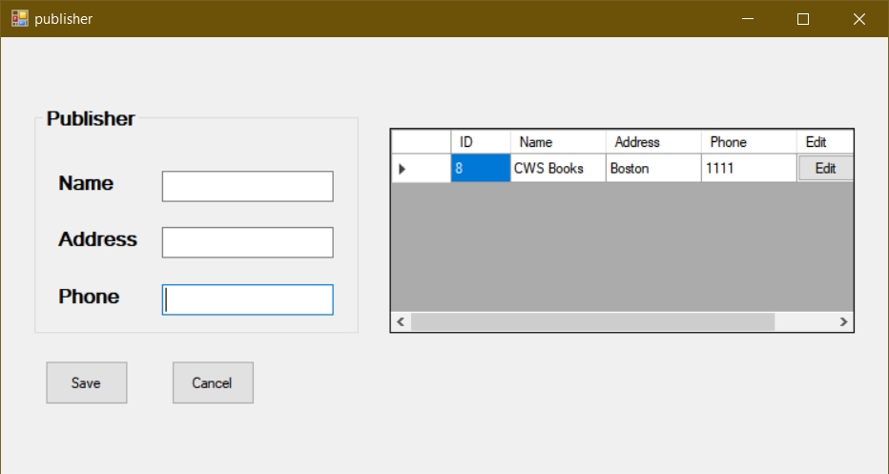This screenshot has width=889, height=474.
Task: Click the Edit column header in grid
Action: tap(824, 142)
